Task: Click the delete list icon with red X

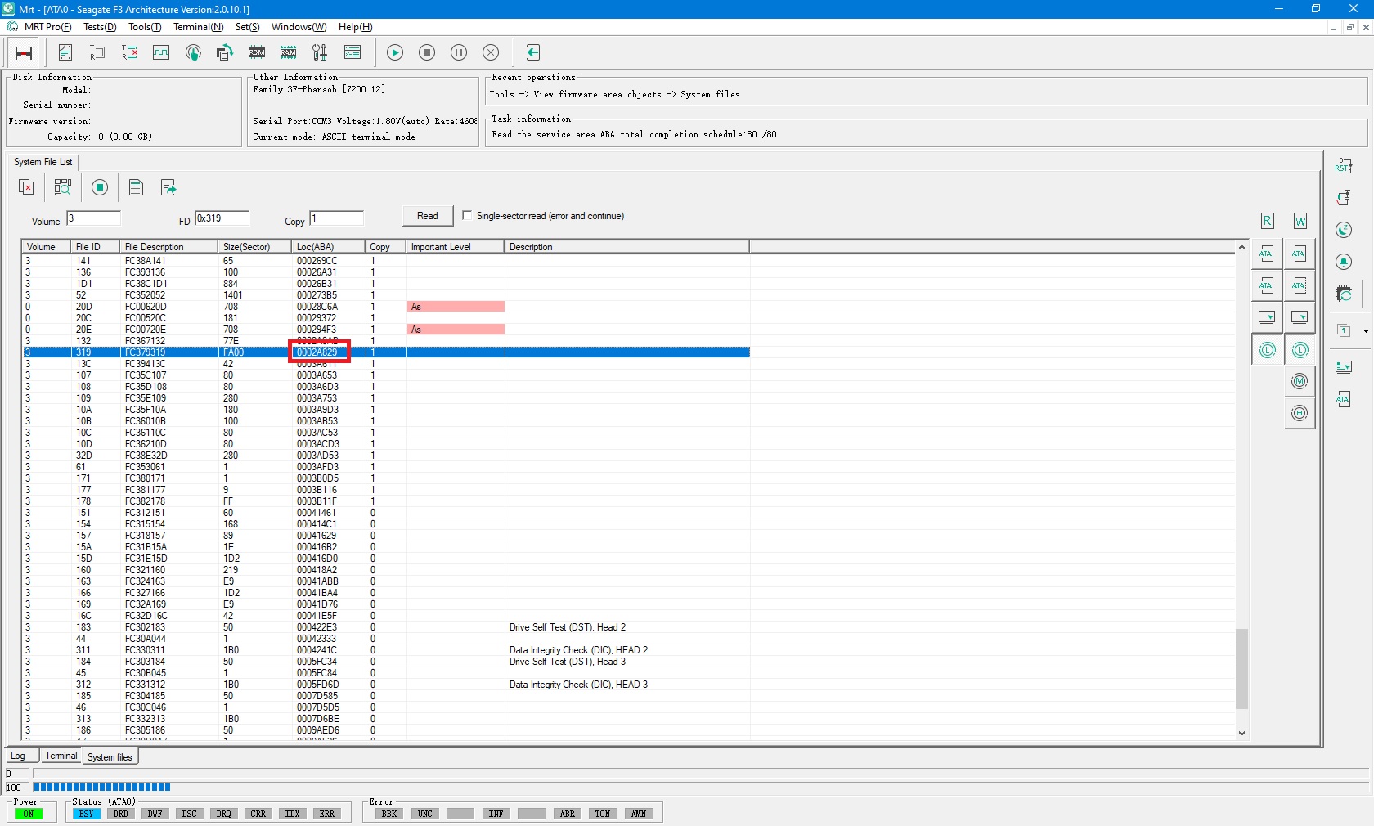Action: point(26,187)
